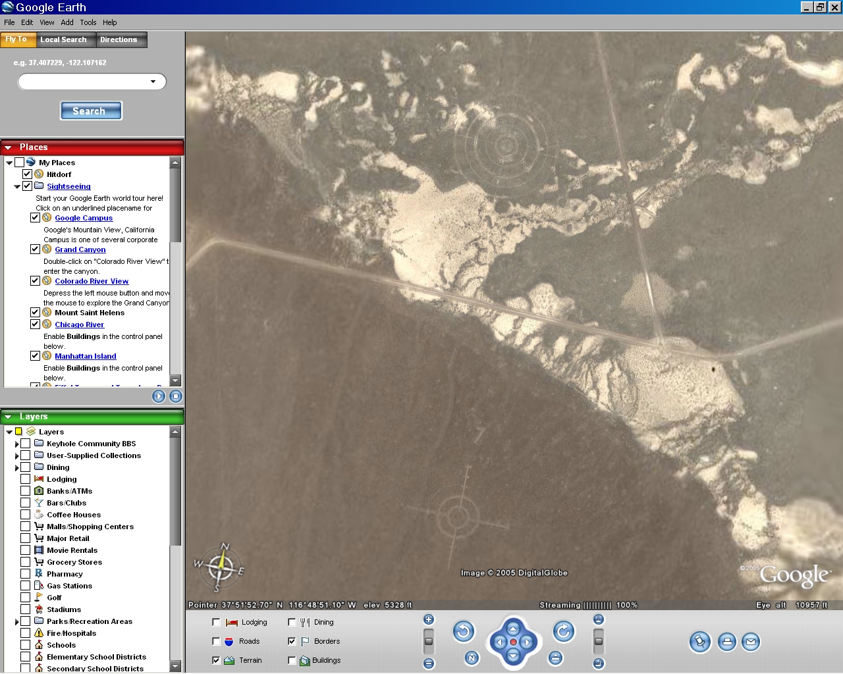Viewport: 843px width, 674px height.
Task: Pan up with the navigation arrow
Action: [513, 629]
